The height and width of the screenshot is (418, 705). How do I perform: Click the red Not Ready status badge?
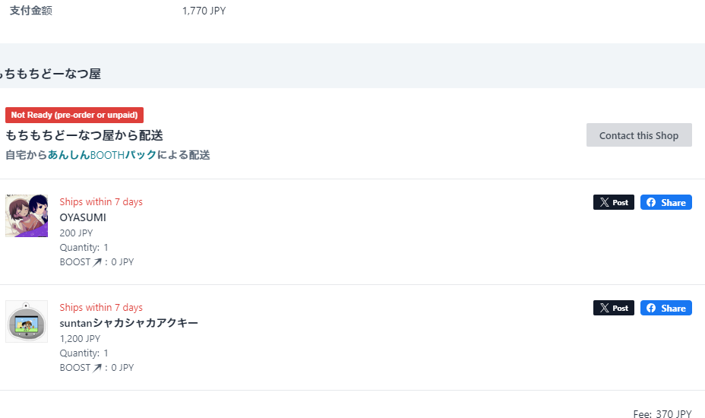point(74,116)
